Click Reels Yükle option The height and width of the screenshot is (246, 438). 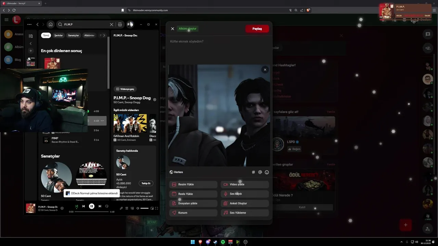pyautogui.click(x=193, y=194)
